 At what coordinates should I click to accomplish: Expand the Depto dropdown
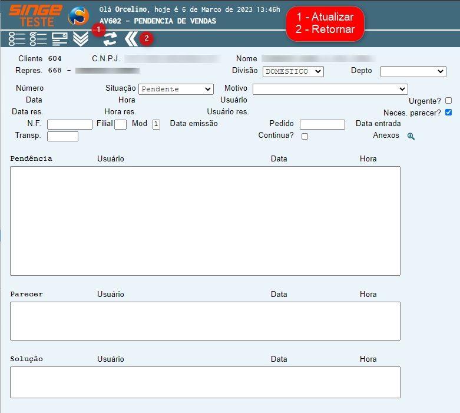(x=413, y=71)
